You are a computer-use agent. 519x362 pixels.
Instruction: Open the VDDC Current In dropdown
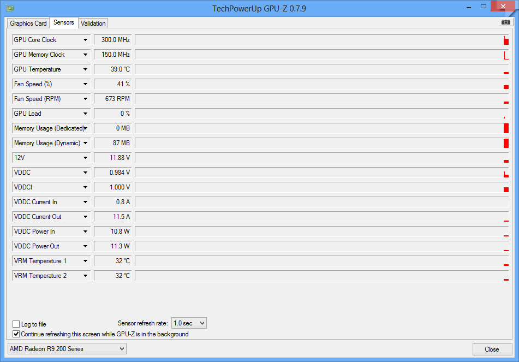[51, 201]
